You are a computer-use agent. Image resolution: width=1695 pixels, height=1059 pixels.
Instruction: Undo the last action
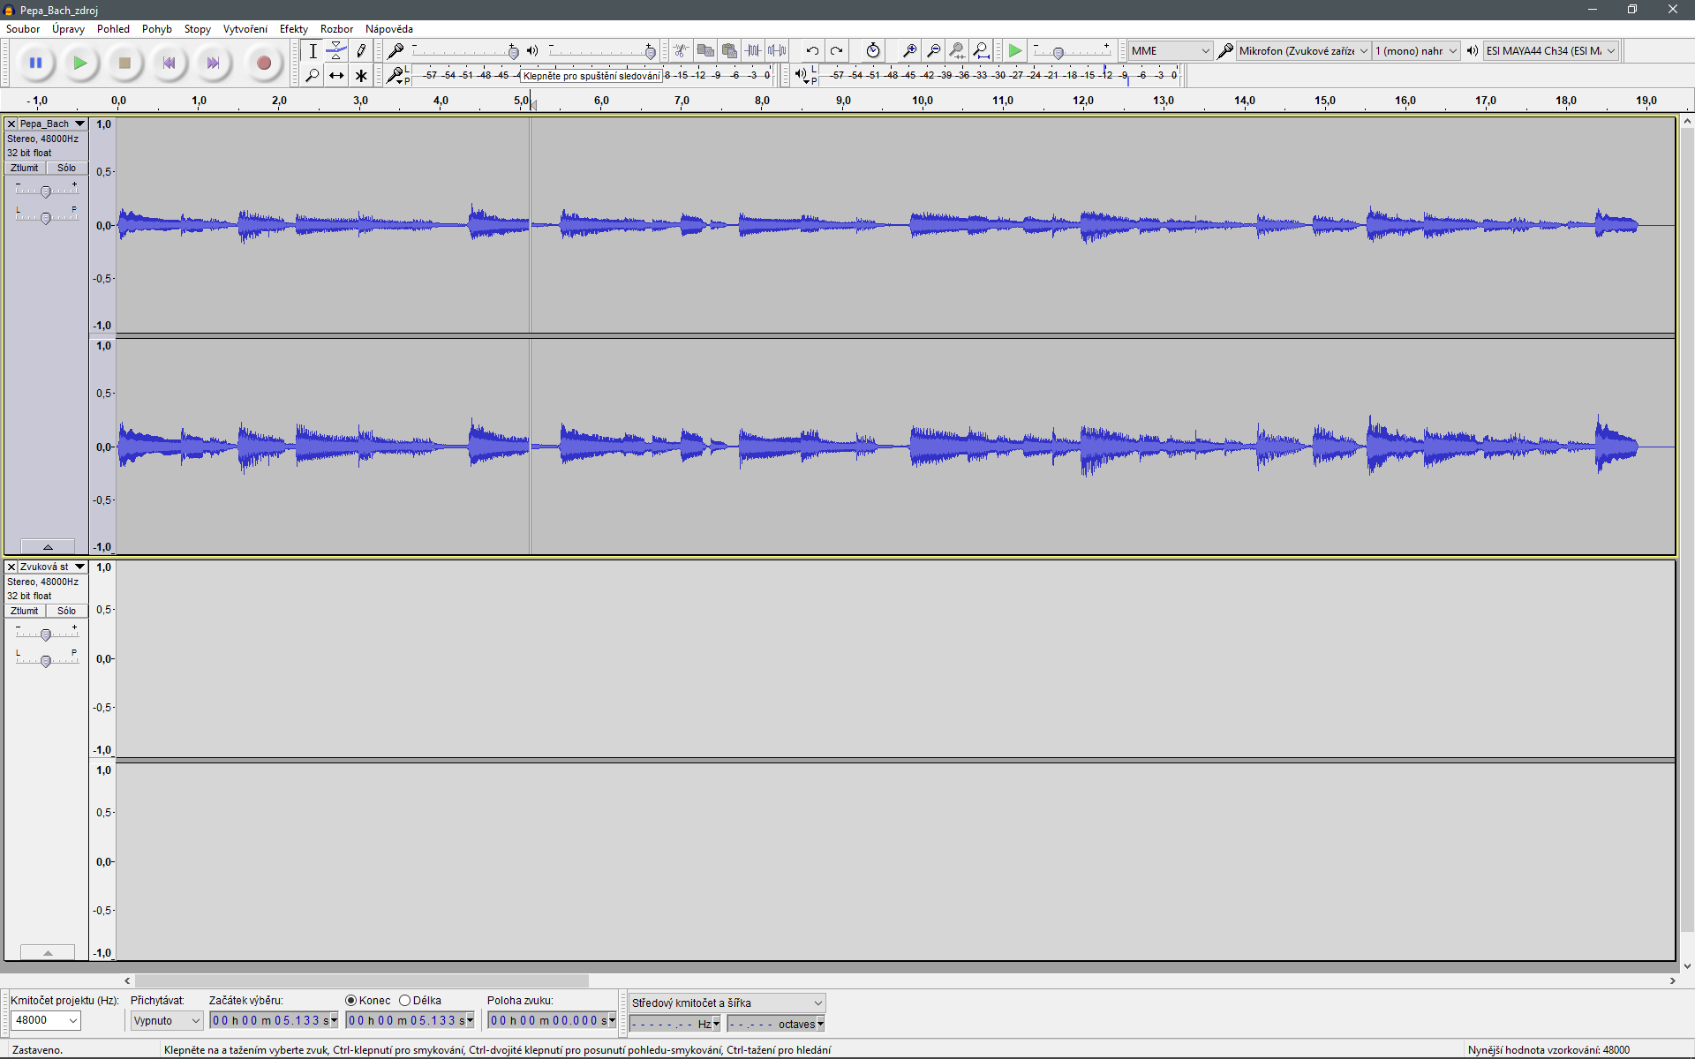click(812, 51)
